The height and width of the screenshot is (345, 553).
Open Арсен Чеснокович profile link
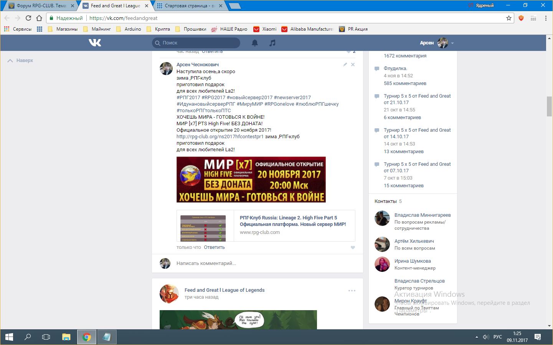pyautogui.click(x=198, y=65)
